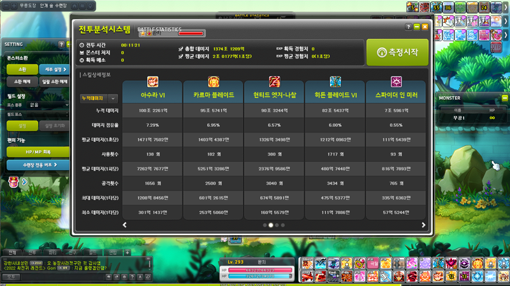Click buff icon showing 36
The image size is (510, 286).
[x=448, y=7]
